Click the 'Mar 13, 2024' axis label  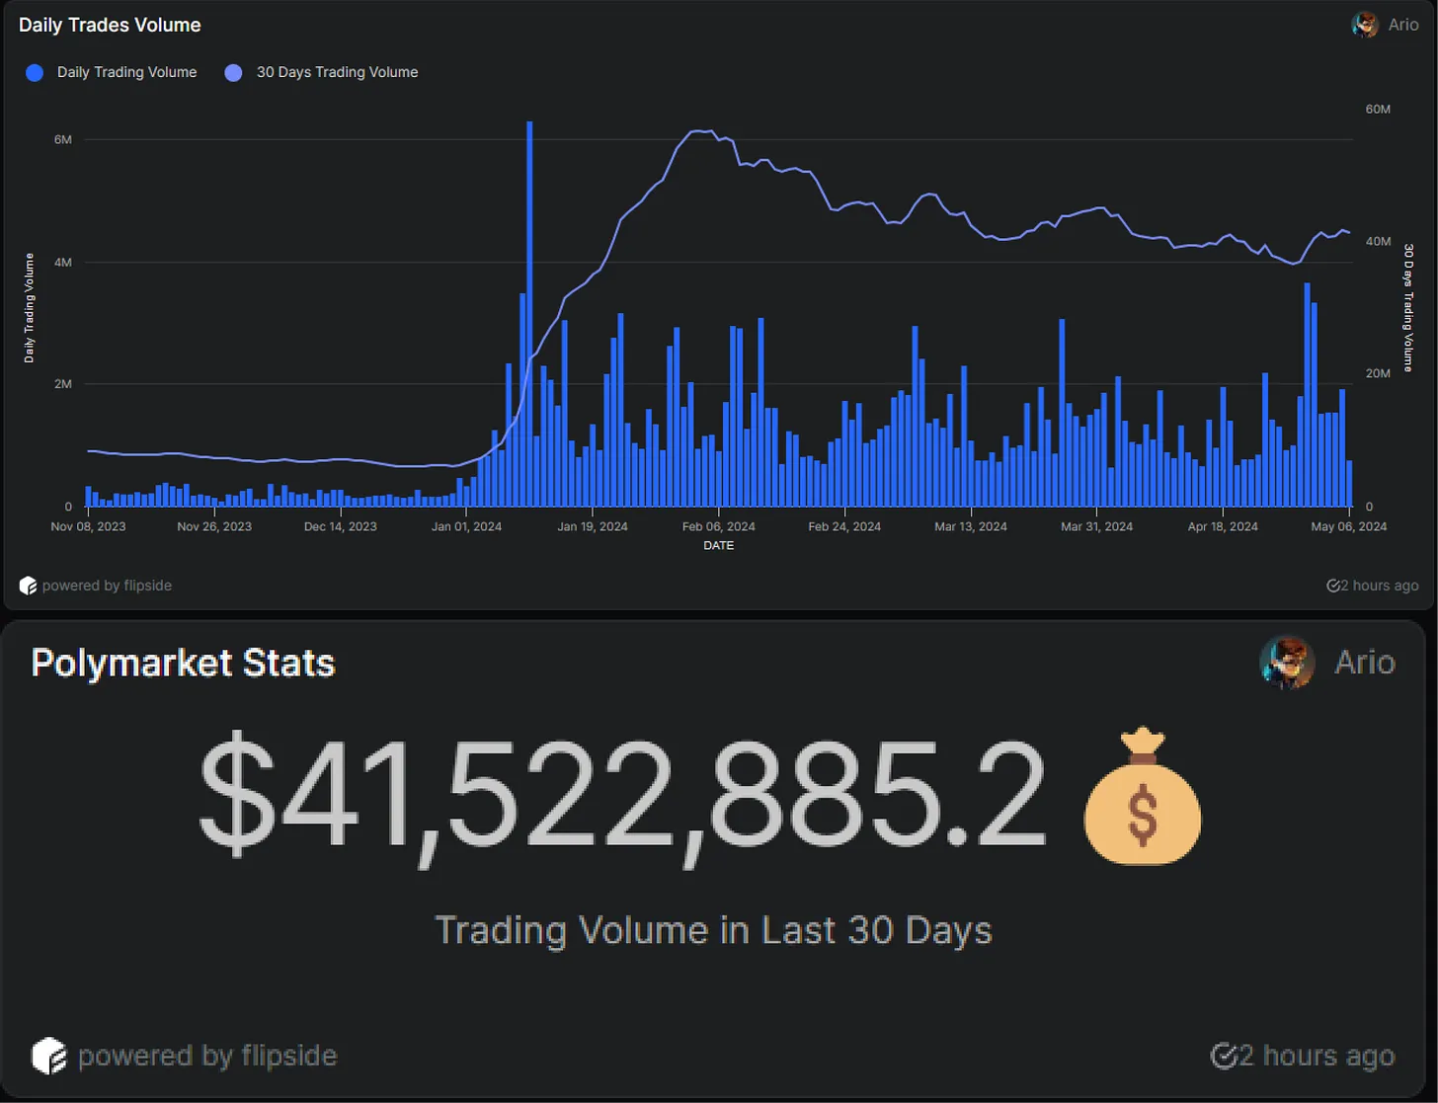point(971,526)
